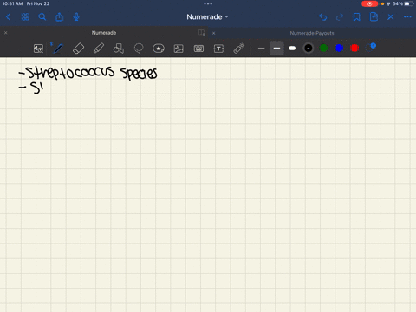This screenshot has width=416, height=312.
Task: Select the zoom window tool
Action: pyautogui.click(x=38, y=49)
